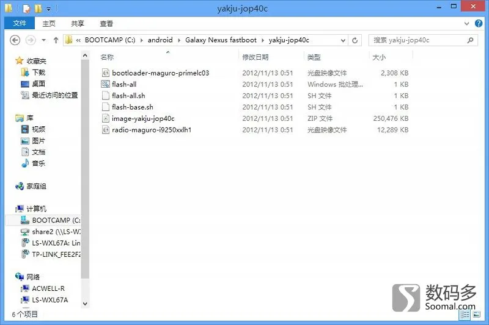Viewport: 489px width, 325px height.
Task: Open 图片 pictures library
Action: [39, 141]
